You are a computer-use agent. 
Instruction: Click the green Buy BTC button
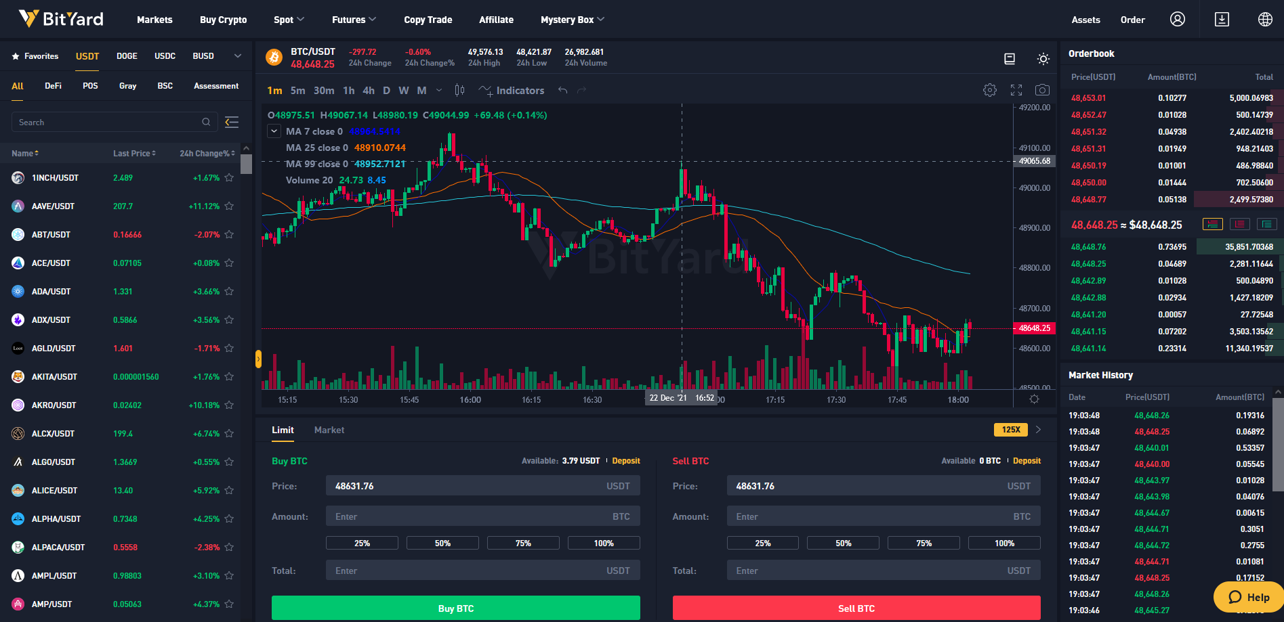pos(456,608)
